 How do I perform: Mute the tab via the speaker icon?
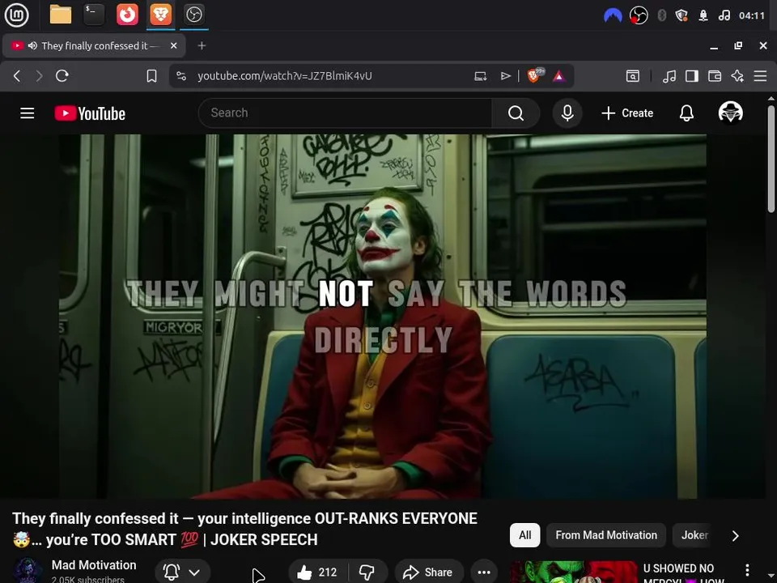[x=32, y=45]
